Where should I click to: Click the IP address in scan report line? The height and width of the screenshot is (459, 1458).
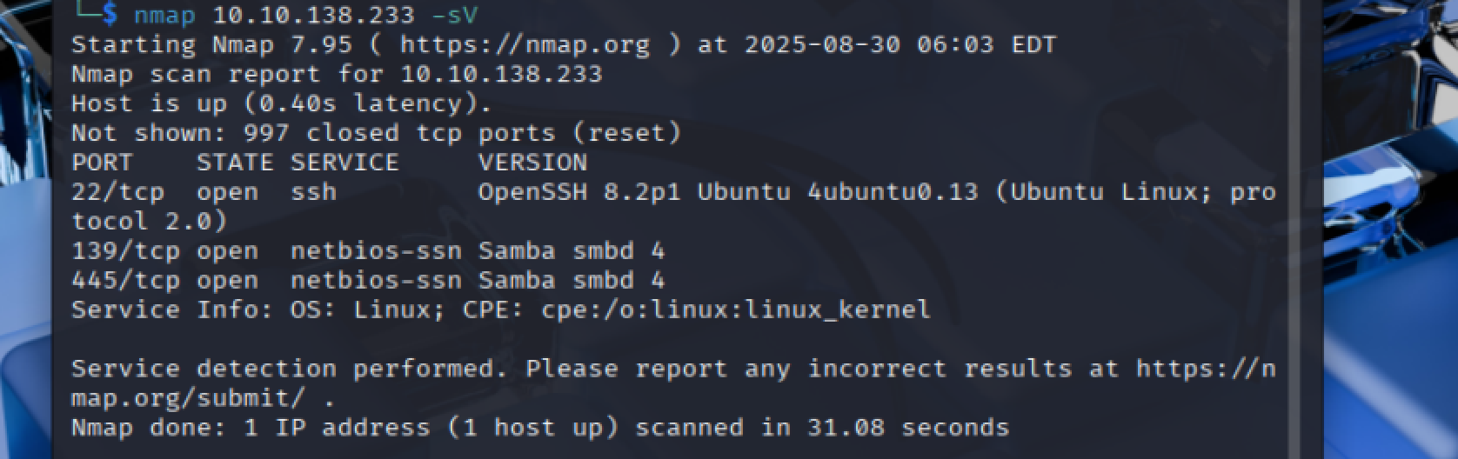tap(501, 74)
